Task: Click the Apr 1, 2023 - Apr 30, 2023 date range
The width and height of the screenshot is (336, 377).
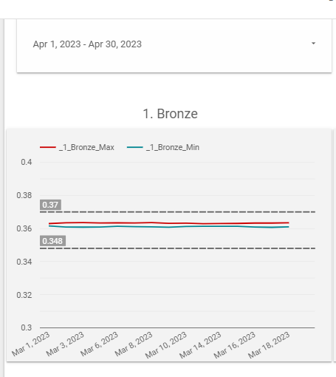Action: click(x=87, y=44)
